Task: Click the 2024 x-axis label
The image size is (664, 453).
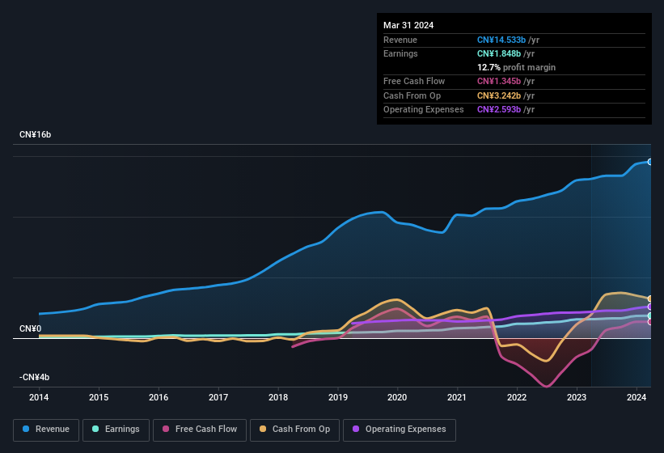Action: coord(637,397)
